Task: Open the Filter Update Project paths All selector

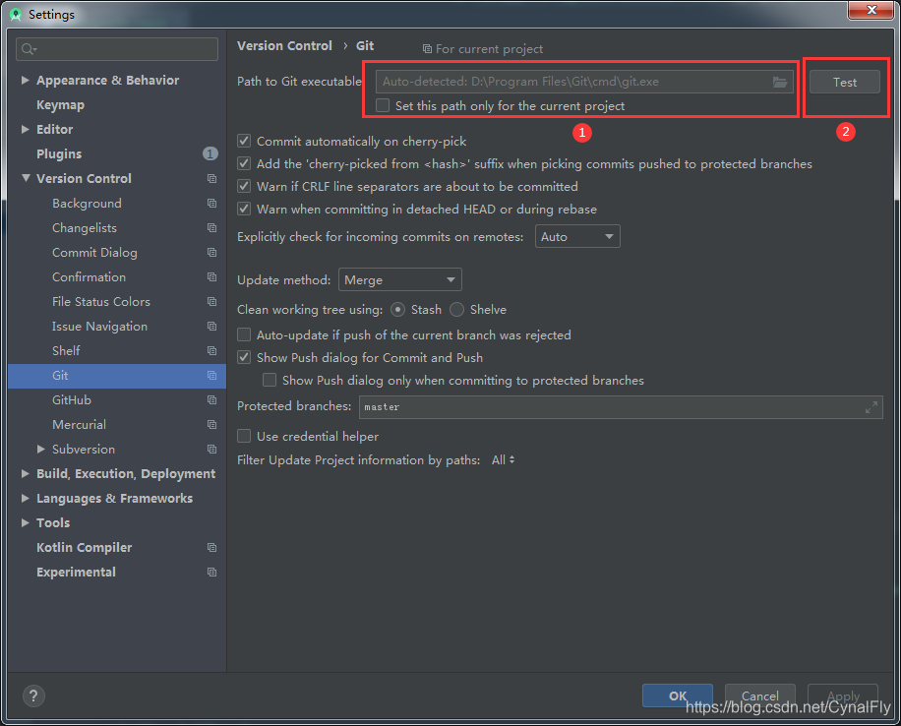Action: (x=504, y=460)
